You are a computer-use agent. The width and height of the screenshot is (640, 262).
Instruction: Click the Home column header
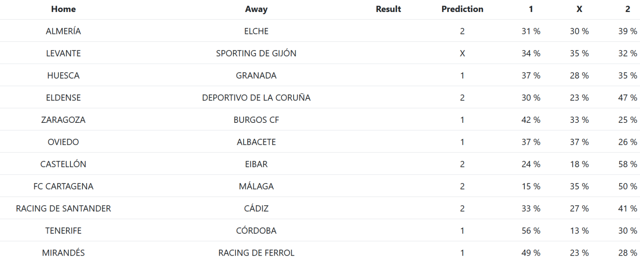point(63,9)
